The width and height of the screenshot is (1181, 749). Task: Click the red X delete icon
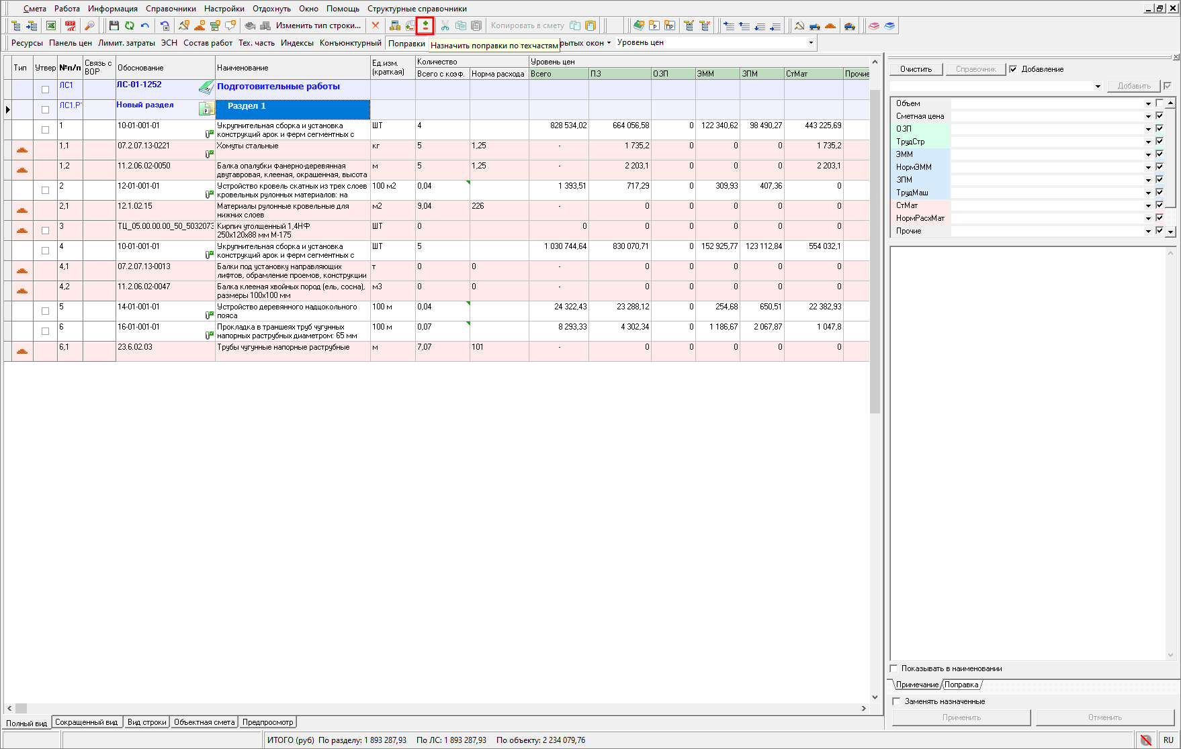(x=376, y=26)
